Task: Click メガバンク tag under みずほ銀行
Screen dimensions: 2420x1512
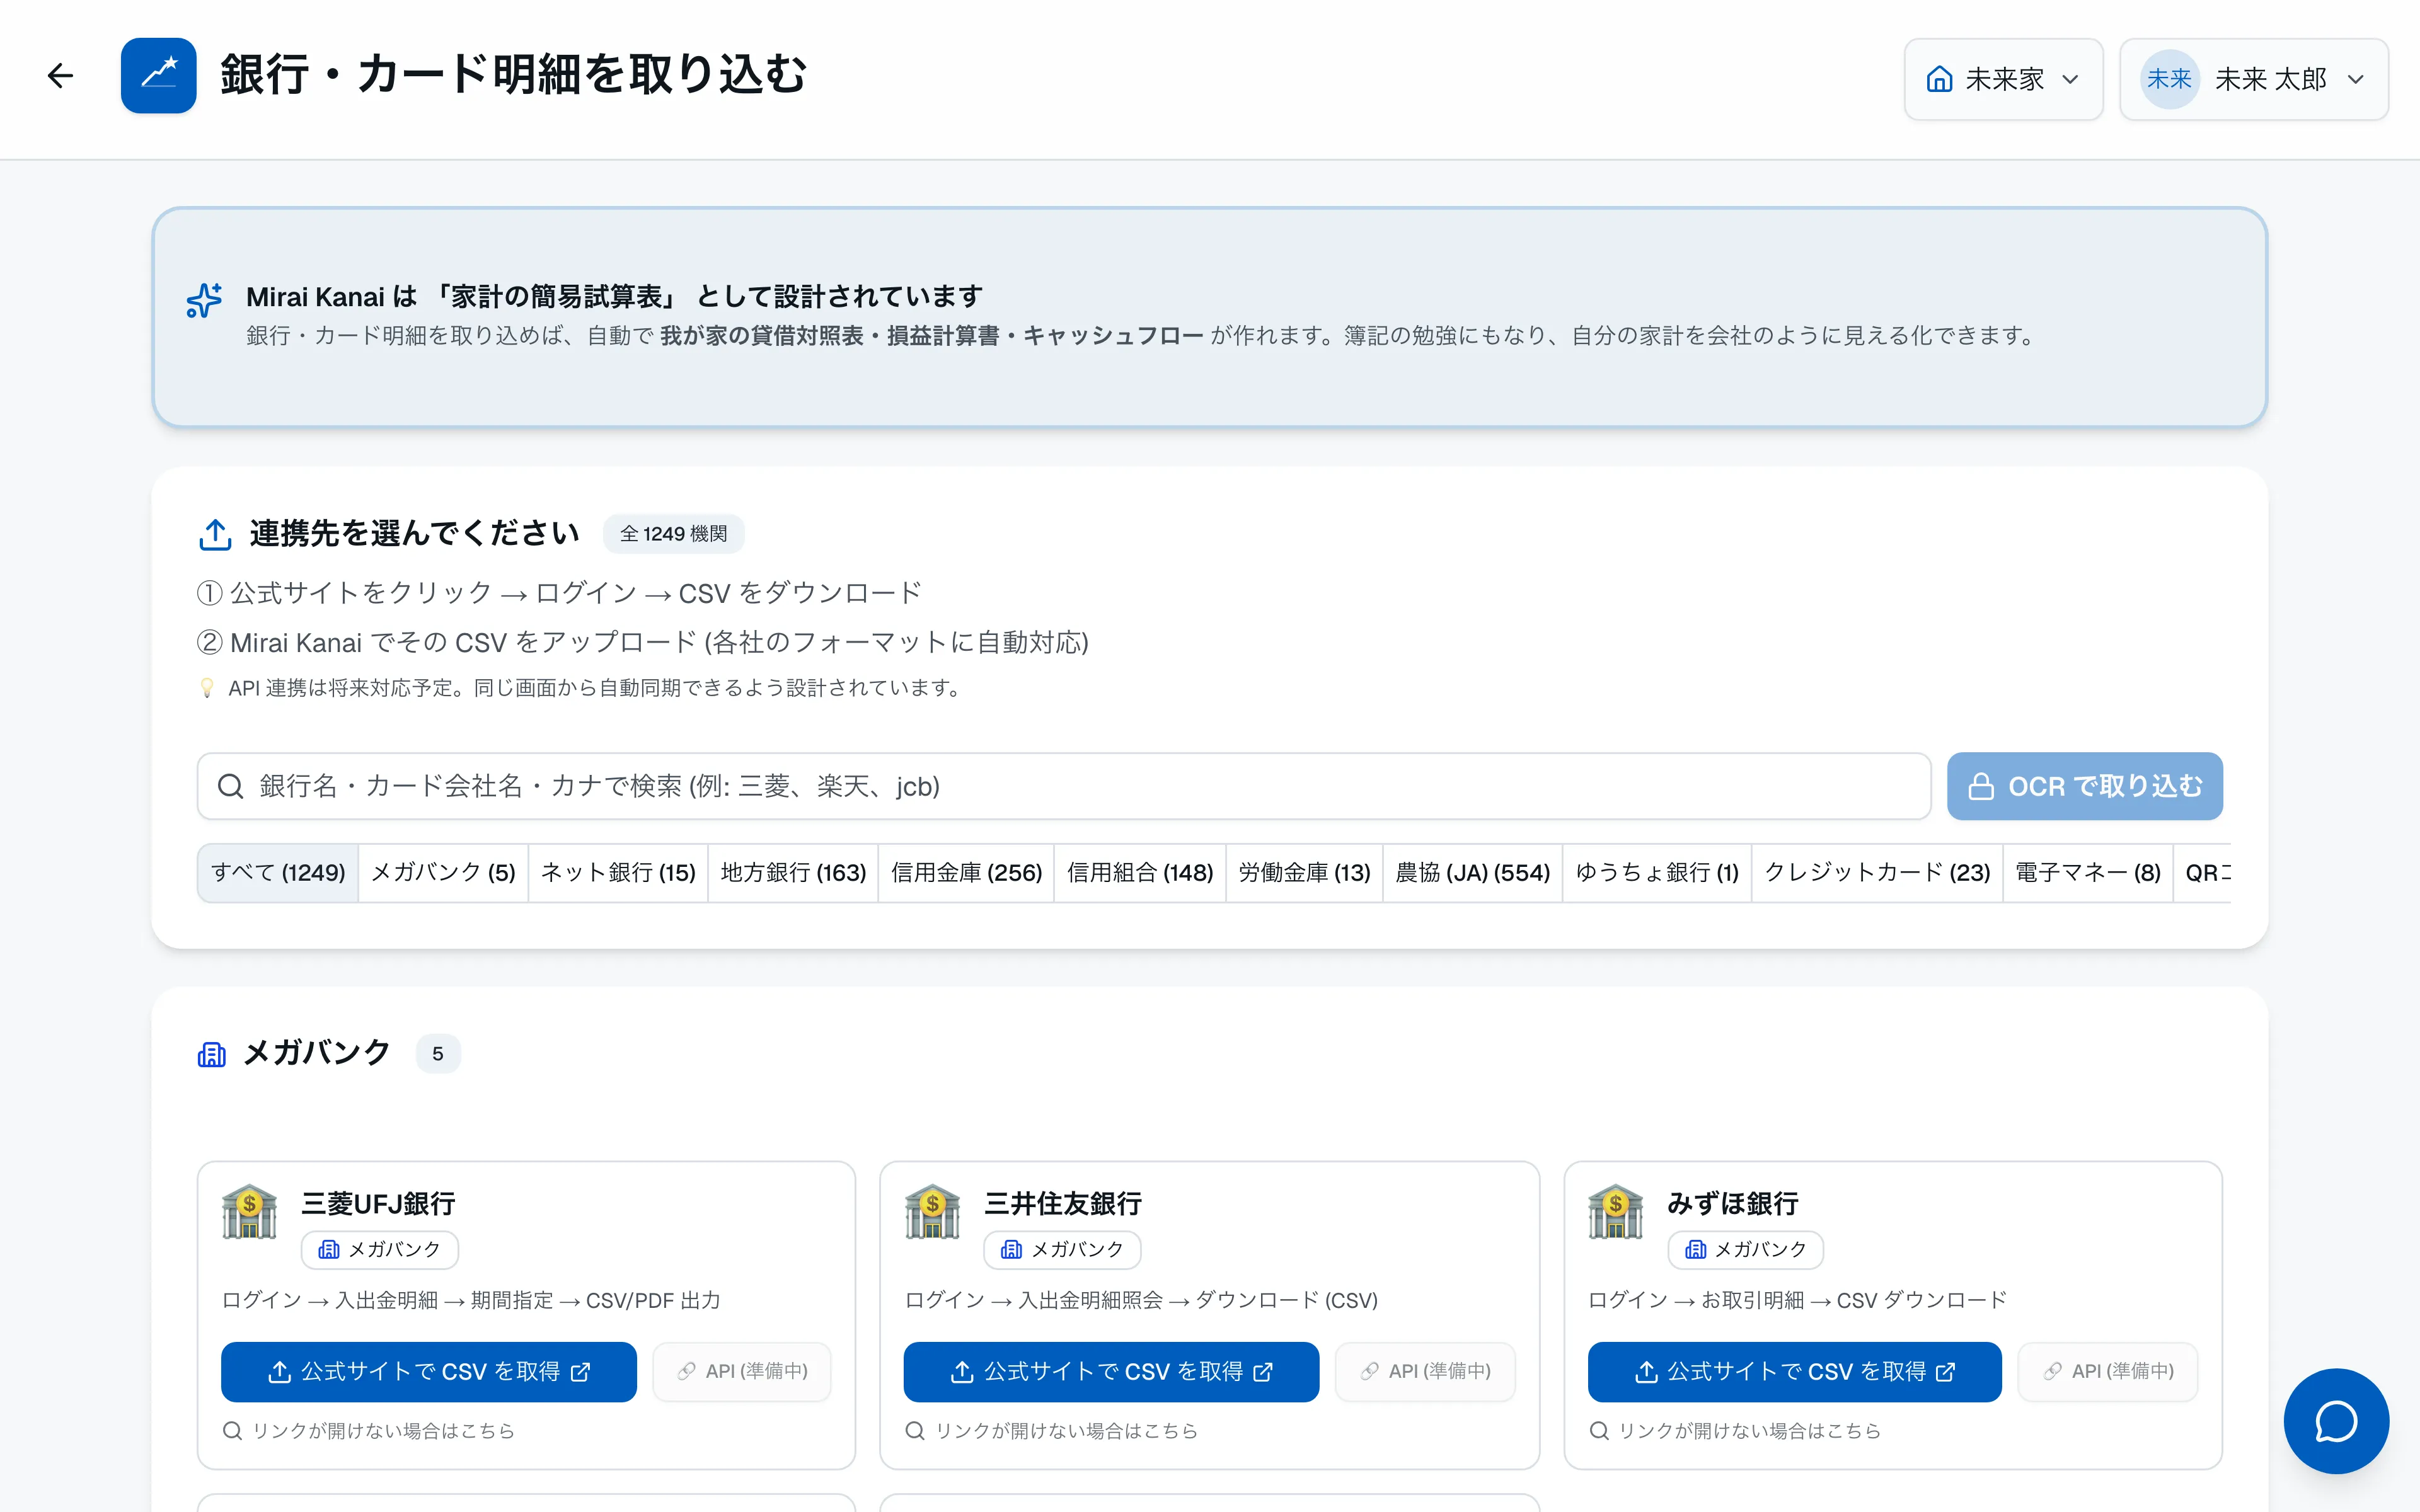Action: point(1746,1250)
